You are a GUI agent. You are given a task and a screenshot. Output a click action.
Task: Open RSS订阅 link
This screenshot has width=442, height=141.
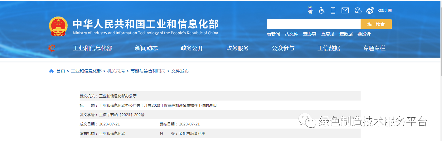click(x=384, y=11)
